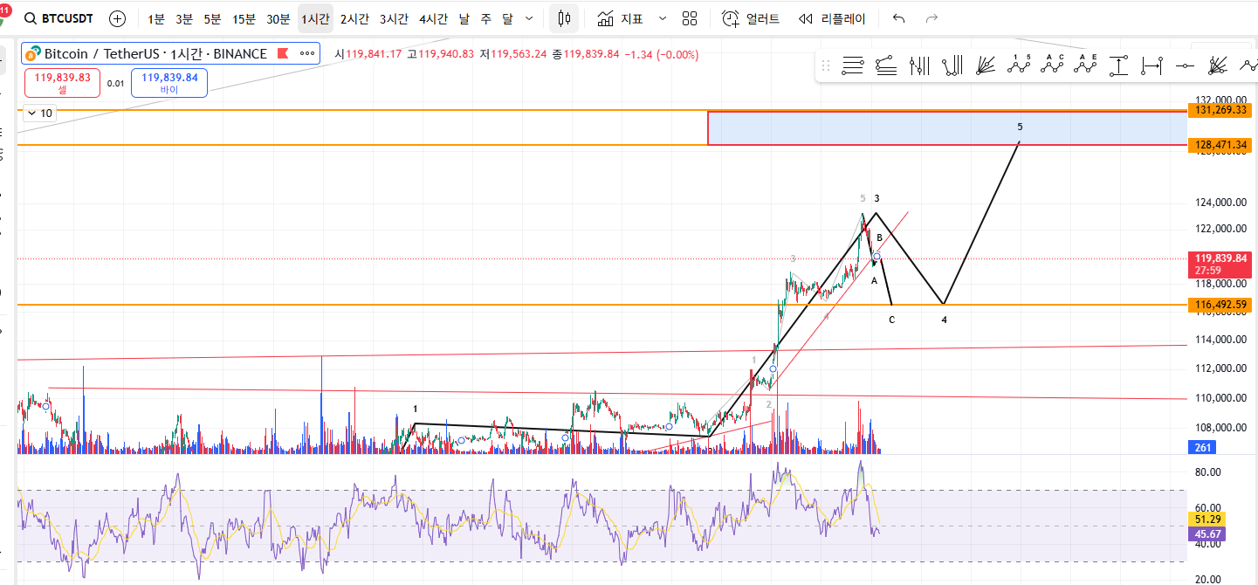The width and height of the screenshot is (1258, 585).
Task: Click the spread value 0.01
Action: click(x=116, y=84)
